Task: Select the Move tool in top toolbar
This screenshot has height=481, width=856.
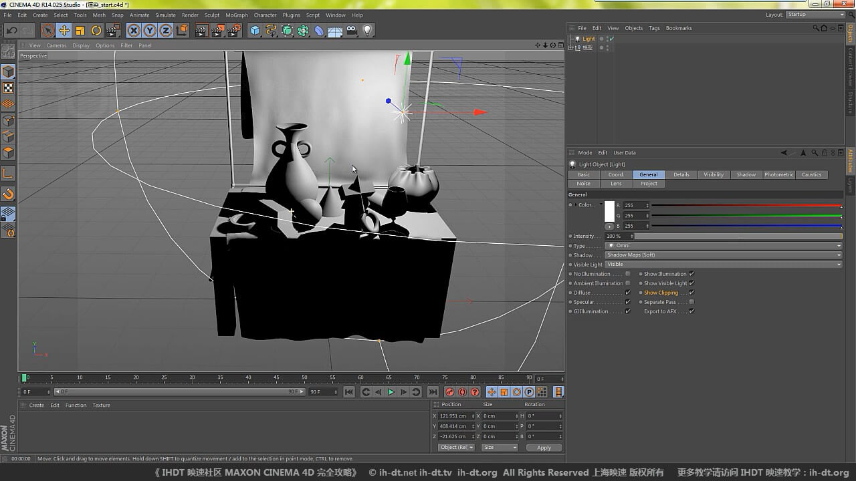Action: [x=64, y=30]
